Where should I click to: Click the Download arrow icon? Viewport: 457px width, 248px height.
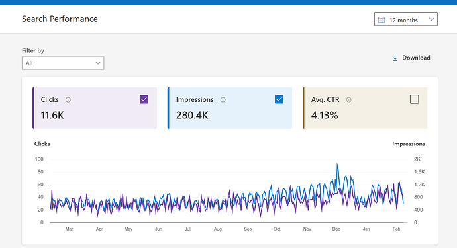click(395, 58)
